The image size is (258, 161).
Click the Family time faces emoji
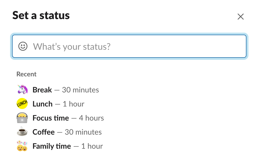click(x=22, y=146)
